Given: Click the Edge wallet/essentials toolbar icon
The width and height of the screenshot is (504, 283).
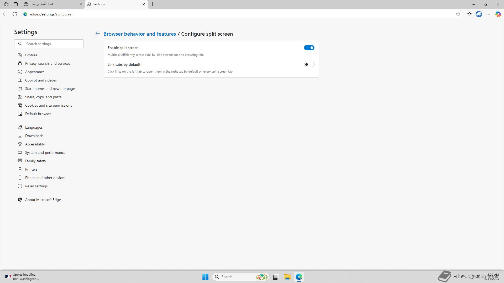Looking at the screenshot, I should 479,14.
